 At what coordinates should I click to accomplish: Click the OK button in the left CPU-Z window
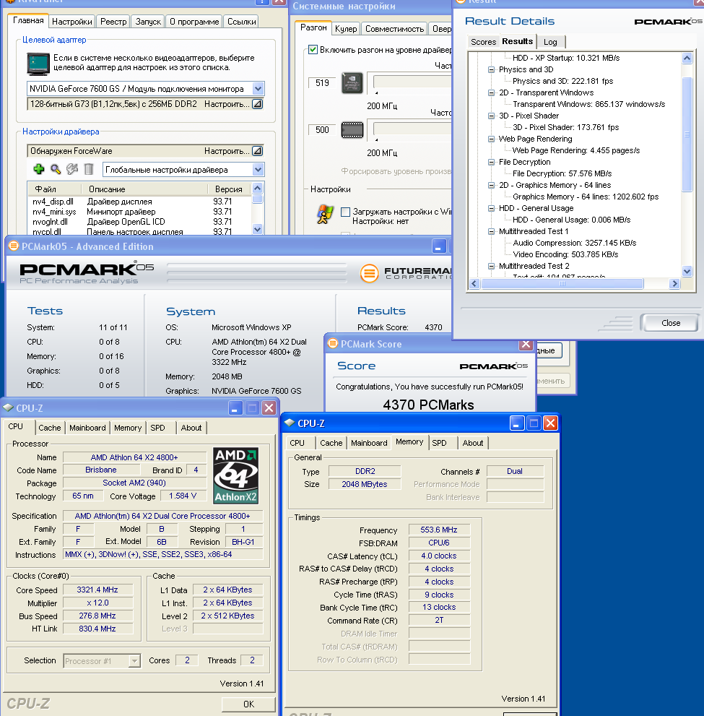(248, 704)
